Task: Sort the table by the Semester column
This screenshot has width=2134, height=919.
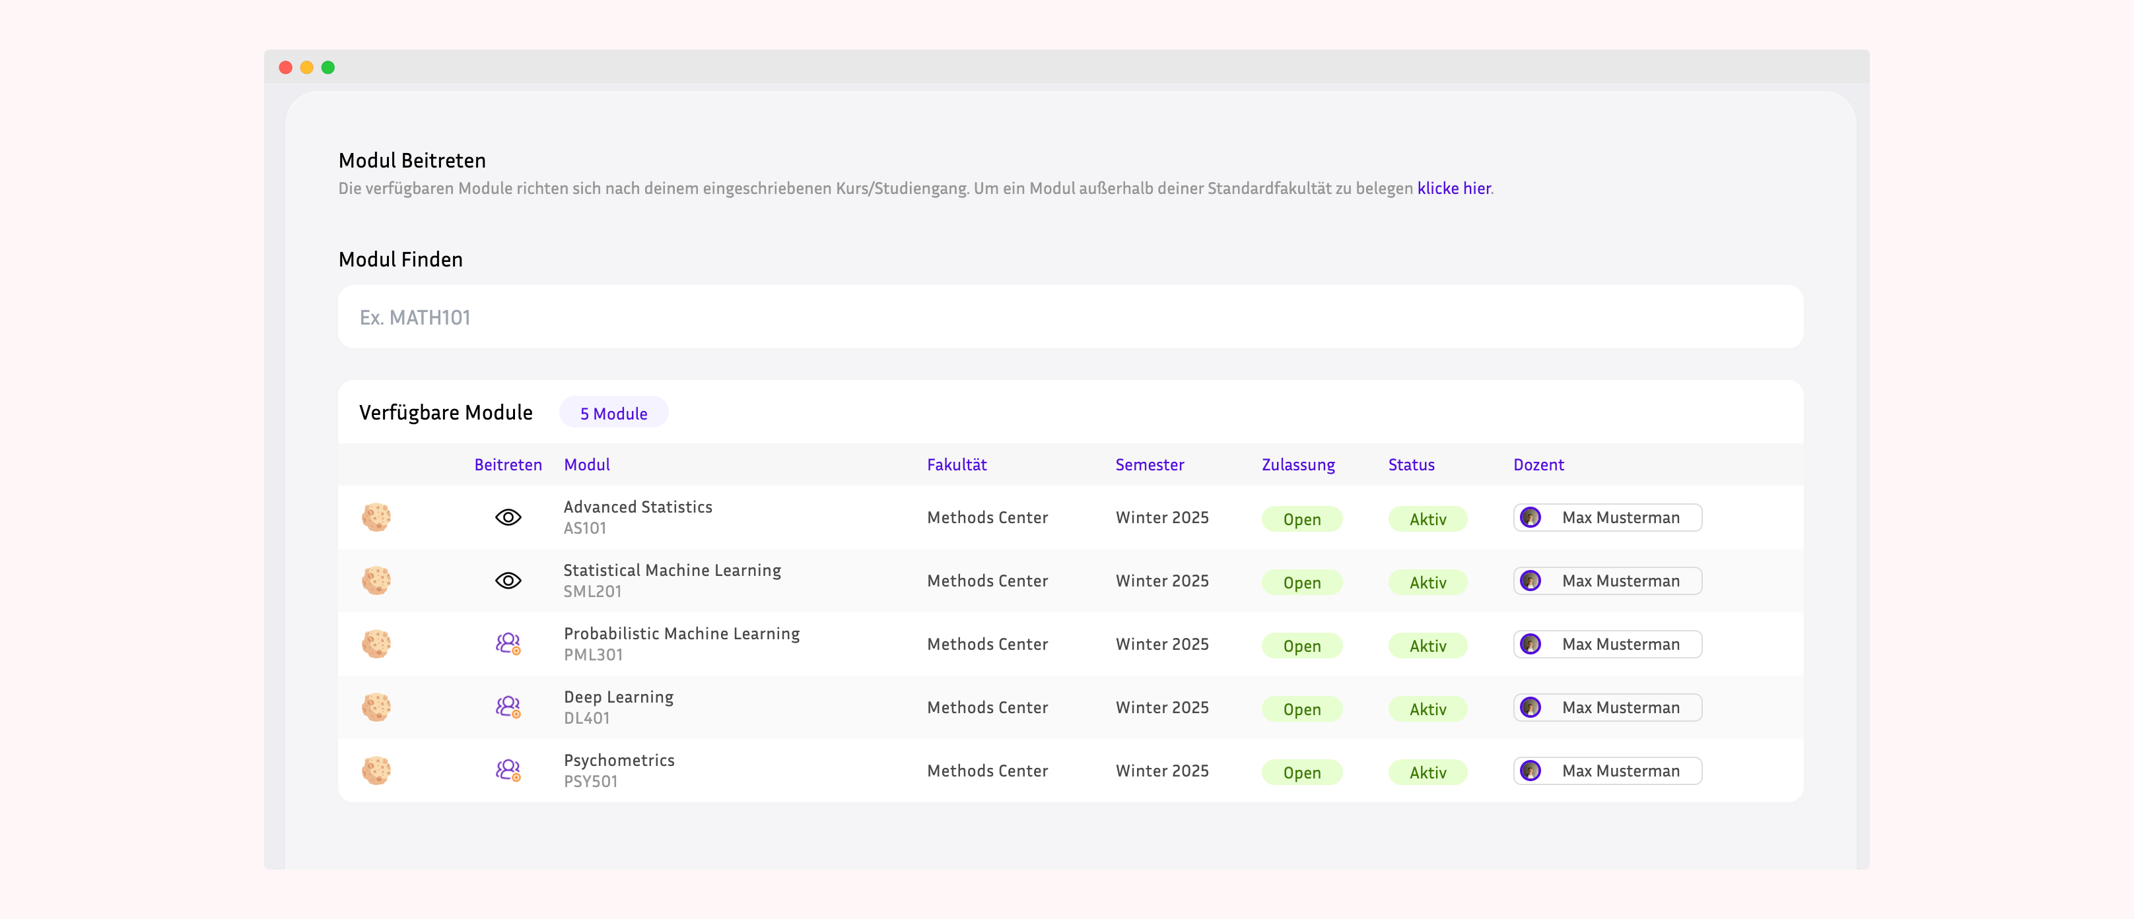Action: pos(1150,464)
